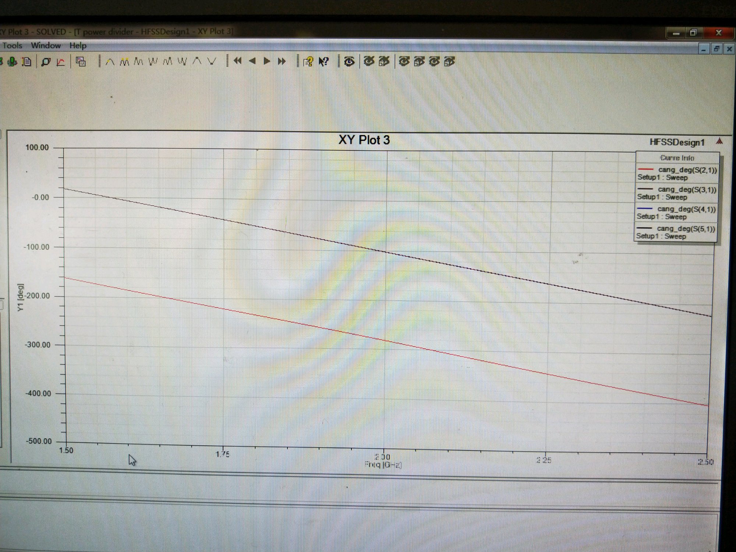Viewport: 736px width, 552px height.
Task: Toggle the eye visibility icon in toolbar
Action: 349,61
